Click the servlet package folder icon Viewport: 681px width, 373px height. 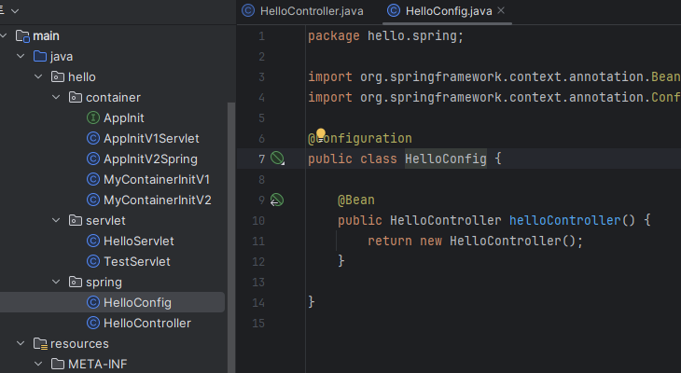tap(76, 221)
